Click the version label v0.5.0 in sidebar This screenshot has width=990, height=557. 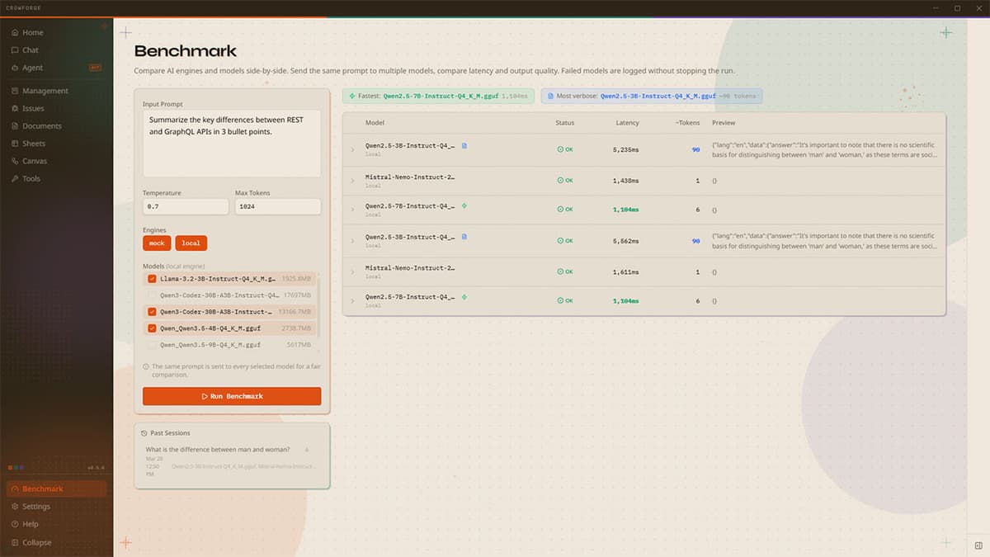pyautogui.click(x=97, y=468)
